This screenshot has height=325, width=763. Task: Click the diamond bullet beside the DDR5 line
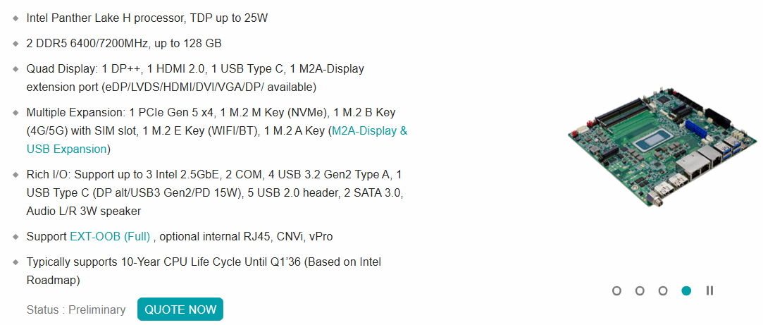(x=16, y=44)
